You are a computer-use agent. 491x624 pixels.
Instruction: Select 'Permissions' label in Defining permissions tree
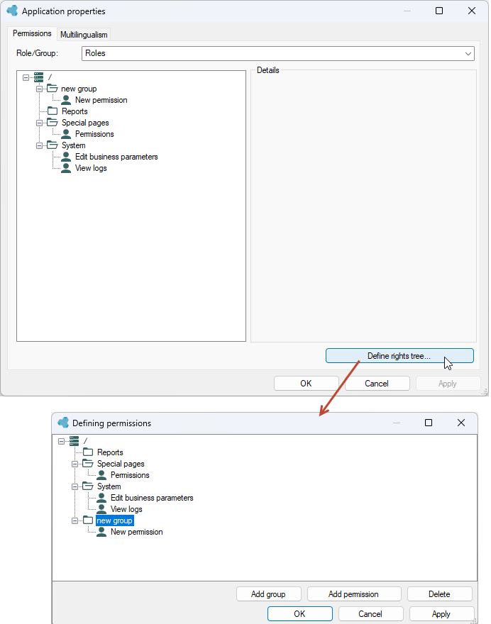pyautogui.click(x=130, y=475)
